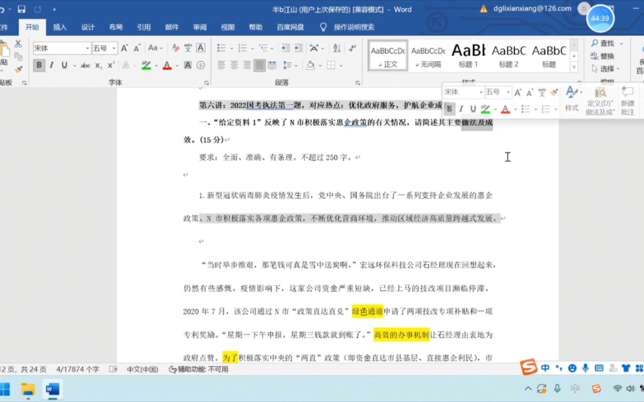Viewport: 644px width, 402px height.
Task: Align text right icon
Action: (247, 66)
